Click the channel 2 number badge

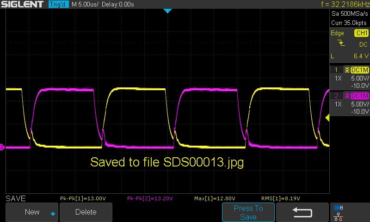[x=337, y=96]
